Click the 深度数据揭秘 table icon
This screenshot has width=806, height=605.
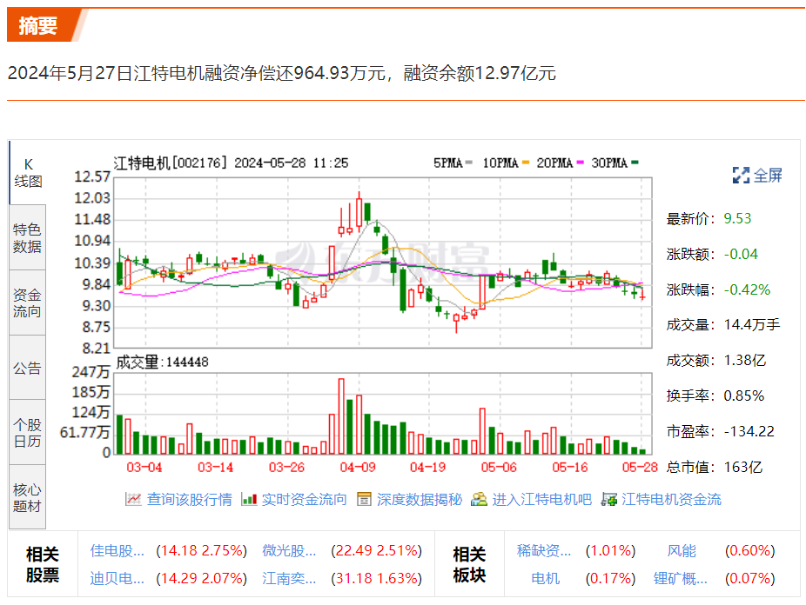(364, 499)
